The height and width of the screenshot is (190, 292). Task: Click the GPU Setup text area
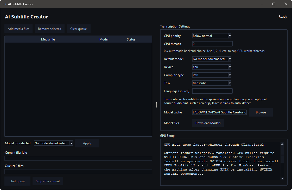[222, 161]
